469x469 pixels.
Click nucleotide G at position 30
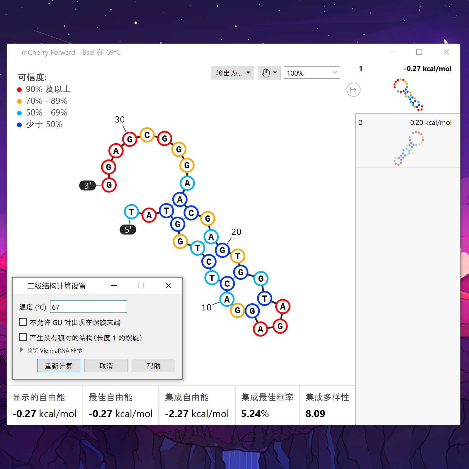pos(130,139)
